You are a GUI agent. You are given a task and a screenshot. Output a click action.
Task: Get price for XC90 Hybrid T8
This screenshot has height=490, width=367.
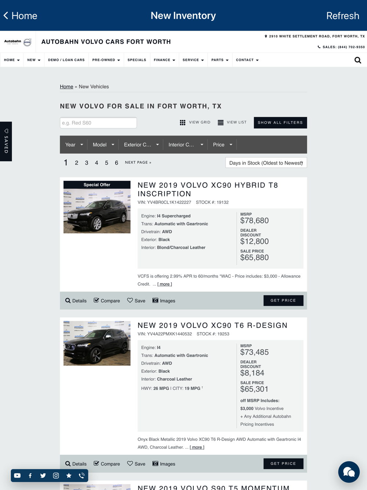coord(283,300)
